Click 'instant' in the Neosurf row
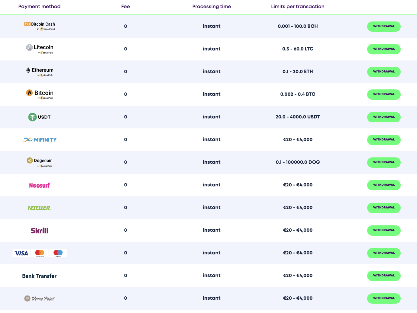The image size is (417, 313). click(x=212, y=185)
